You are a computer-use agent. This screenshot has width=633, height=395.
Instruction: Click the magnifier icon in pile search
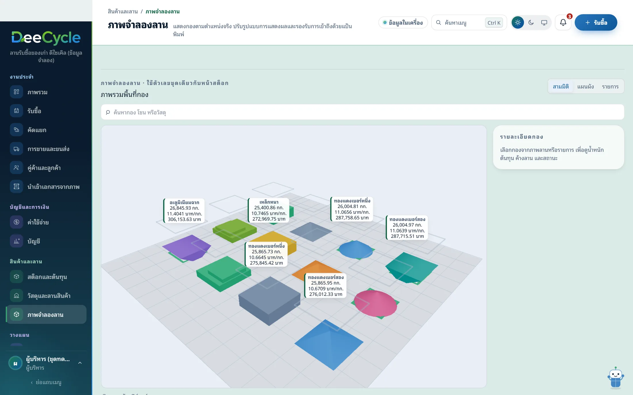point(108,112)
